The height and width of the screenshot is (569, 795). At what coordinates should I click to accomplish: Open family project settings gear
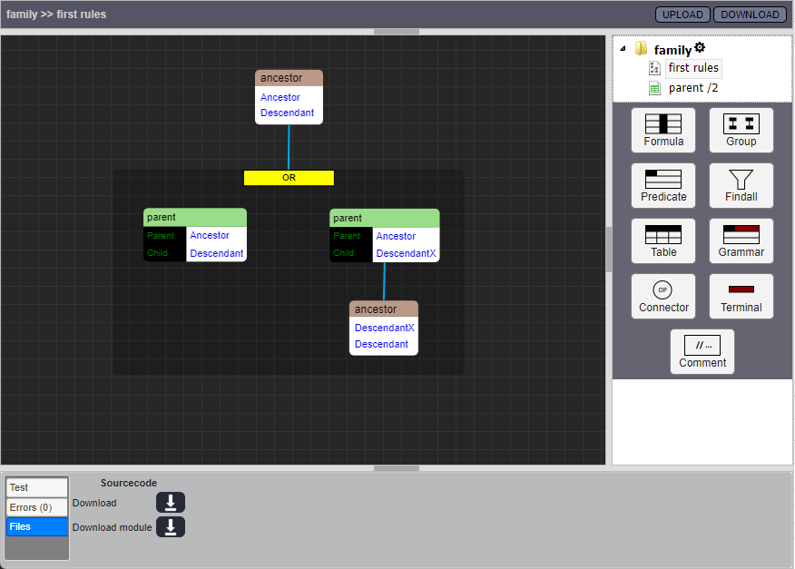coord(700,48)
